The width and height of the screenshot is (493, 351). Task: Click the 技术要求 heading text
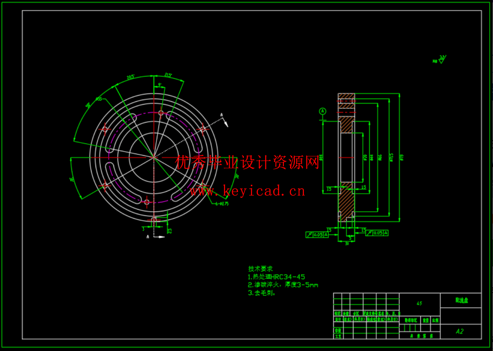[260, 269]
